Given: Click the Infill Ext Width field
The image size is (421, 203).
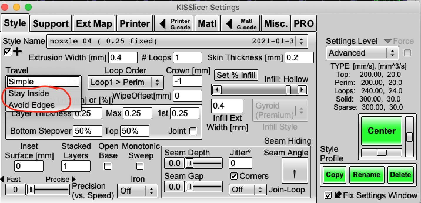Looking at the screenshot, I should pos(227,106).
